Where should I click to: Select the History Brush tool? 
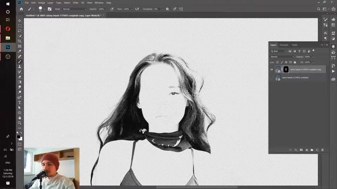[x=19, y=72]
